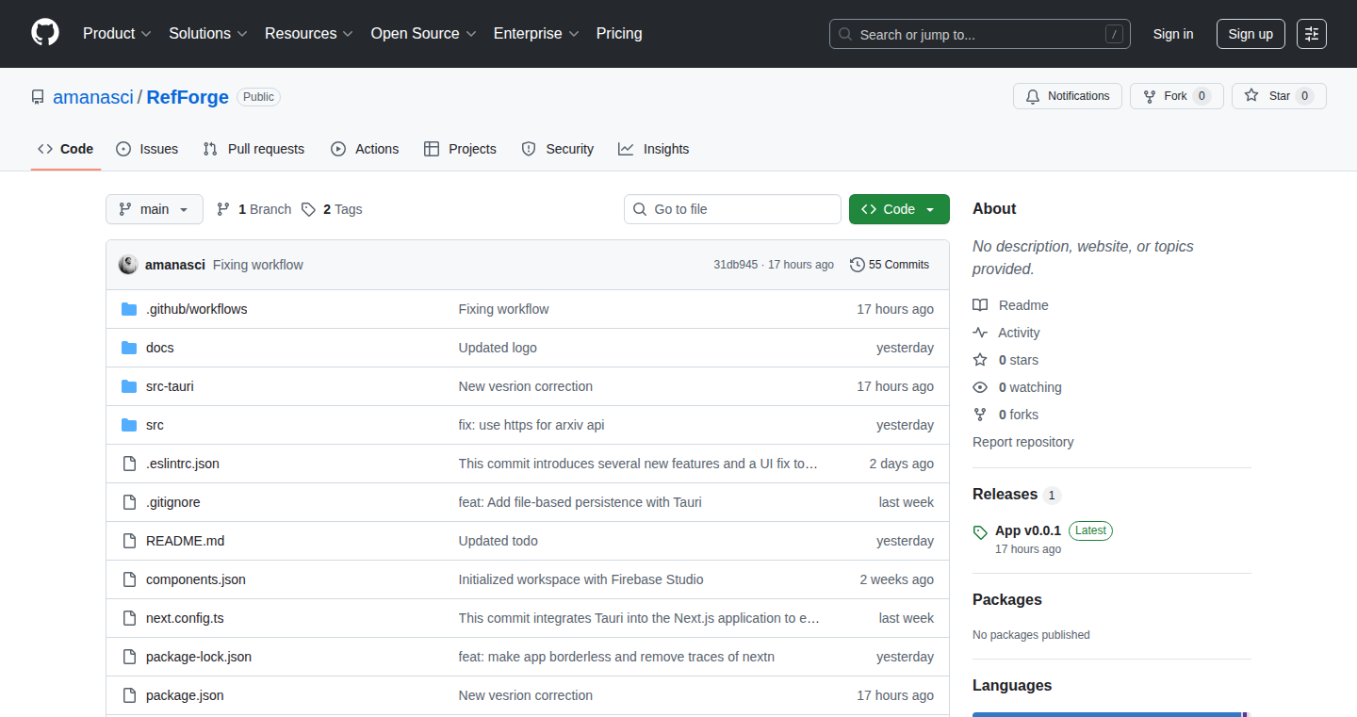The image size is (1357, 717).
Task: Switch to the Pull requests tab
Action: coord(253,149)
